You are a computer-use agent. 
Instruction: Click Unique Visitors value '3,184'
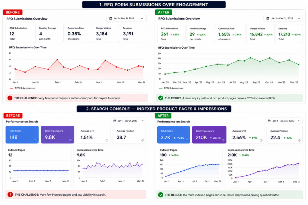(102, 34)
